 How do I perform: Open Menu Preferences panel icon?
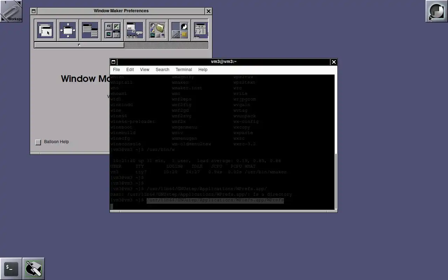[x=90, y=30]
